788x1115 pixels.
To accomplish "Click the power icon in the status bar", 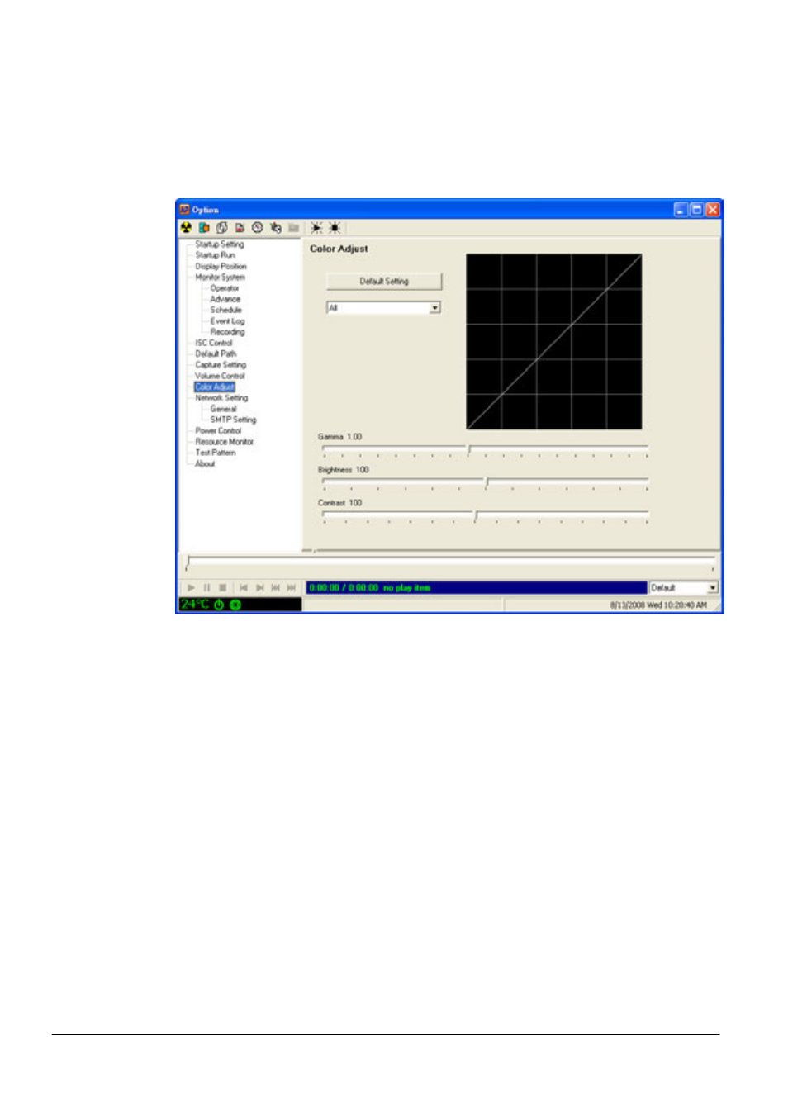I will pyautogui.click(x=219, y=605).
